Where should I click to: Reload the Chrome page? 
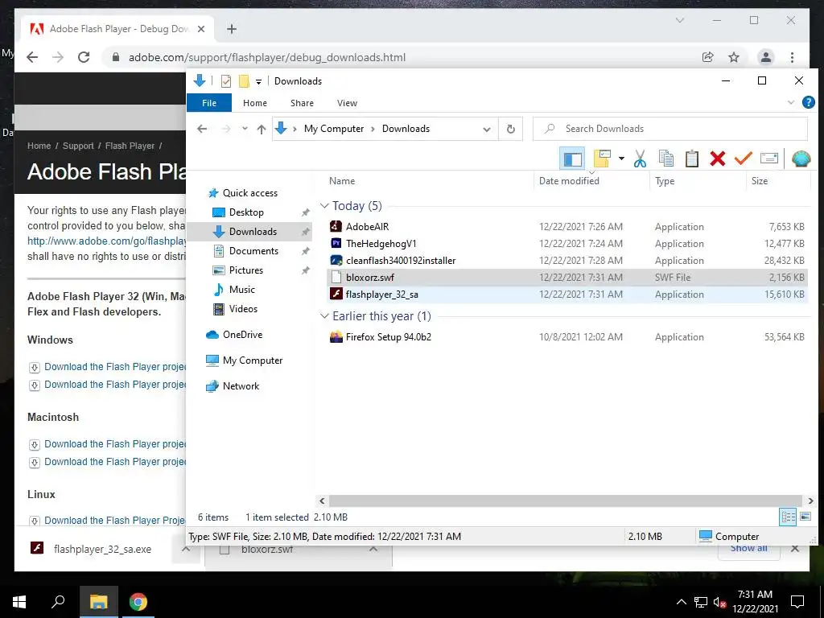point(84,57)
